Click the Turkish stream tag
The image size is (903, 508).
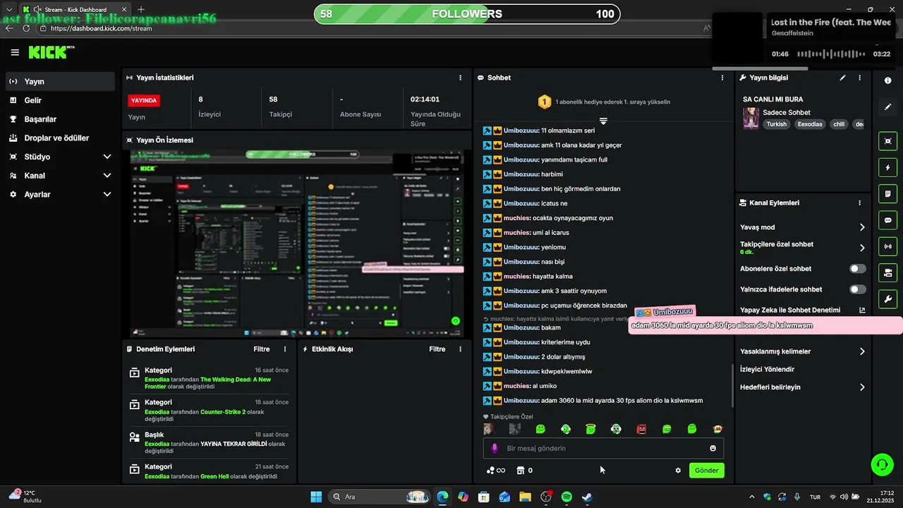pos(777,124)
